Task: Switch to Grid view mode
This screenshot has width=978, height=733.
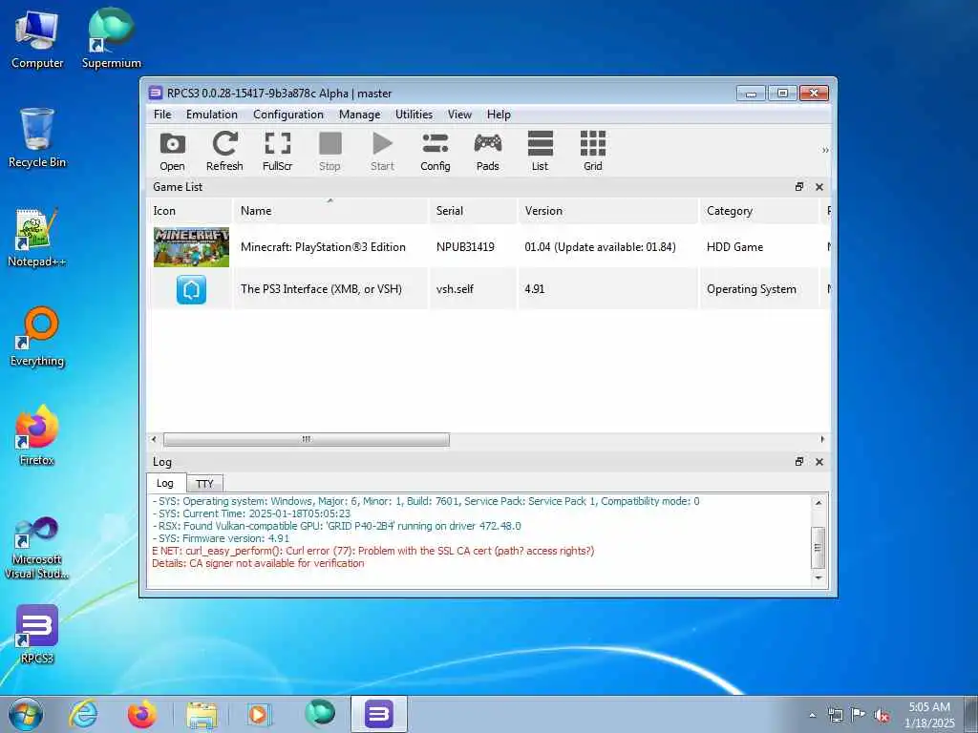Action: point(593,151)
